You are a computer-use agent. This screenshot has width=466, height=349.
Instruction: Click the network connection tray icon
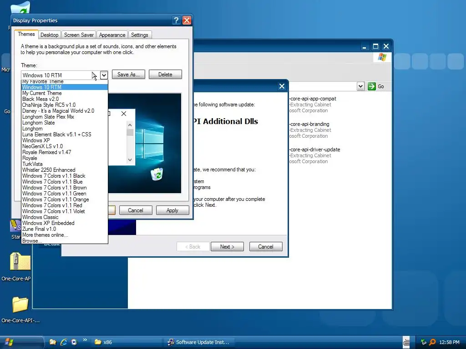pos(424,342)
